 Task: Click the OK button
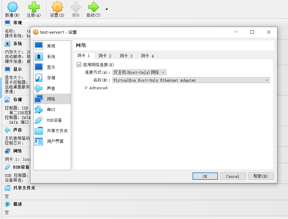[205, 176]
